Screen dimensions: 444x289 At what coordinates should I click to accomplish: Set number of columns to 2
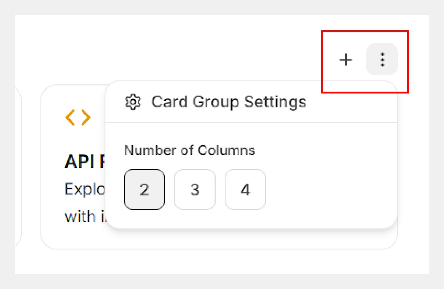(144, 189)
